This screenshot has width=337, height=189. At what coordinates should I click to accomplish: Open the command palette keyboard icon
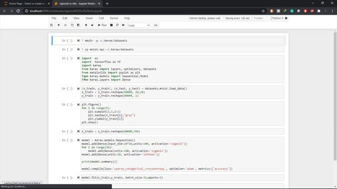[x=156, y=25]
